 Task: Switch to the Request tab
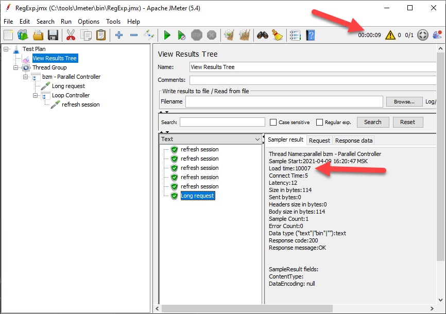pyautogui.click(x=319, y=141)
